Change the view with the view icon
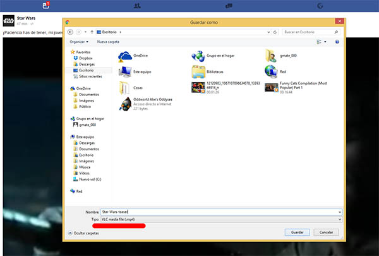Image resolution: width=379 pixels, height=256 pixels. pyautogui.click(x=319, y=42)
